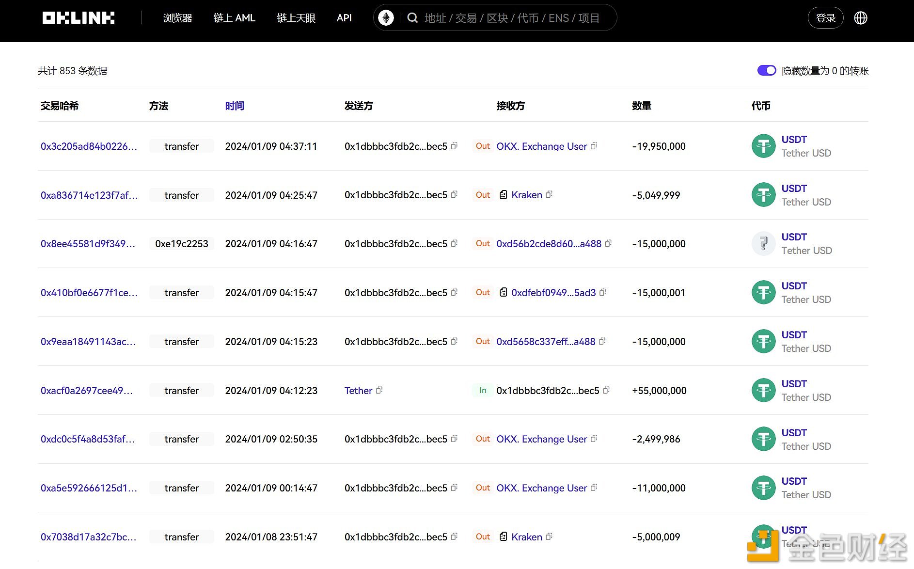This screenshot has height=569, width=914.
Task: Click Out tag in 04:16:47 row
Action: tap(483, 243)
